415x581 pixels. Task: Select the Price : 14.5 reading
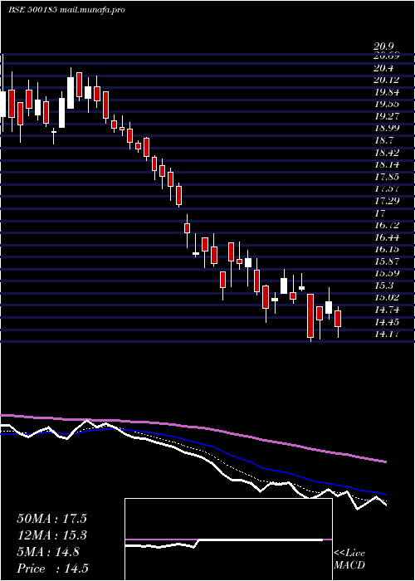pos(52,569)
